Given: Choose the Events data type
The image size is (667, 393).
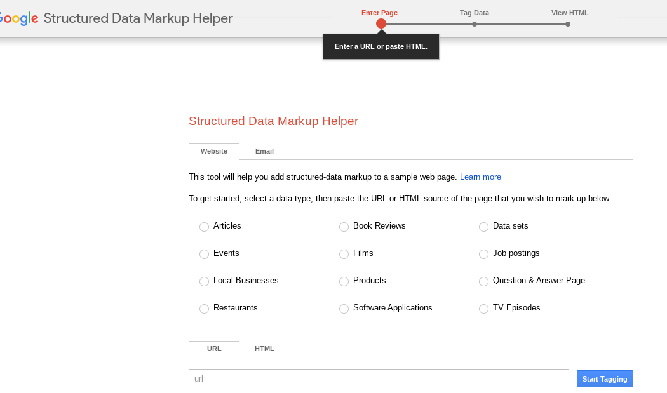Looking at the screenshot, I should (204, 254).
